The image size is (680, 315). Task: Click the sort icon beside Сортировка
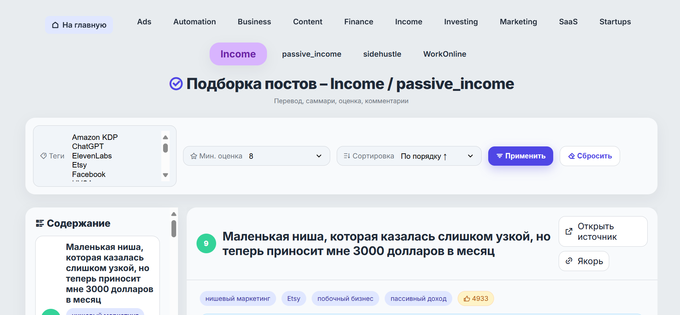[x=347, y=156]
